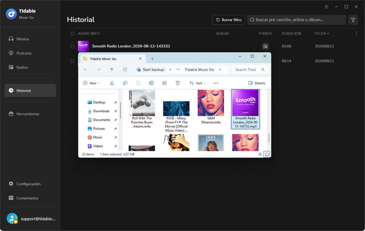Open column options three-dot menu
Viewport: 365px width, 231px height.
(356, 33)
